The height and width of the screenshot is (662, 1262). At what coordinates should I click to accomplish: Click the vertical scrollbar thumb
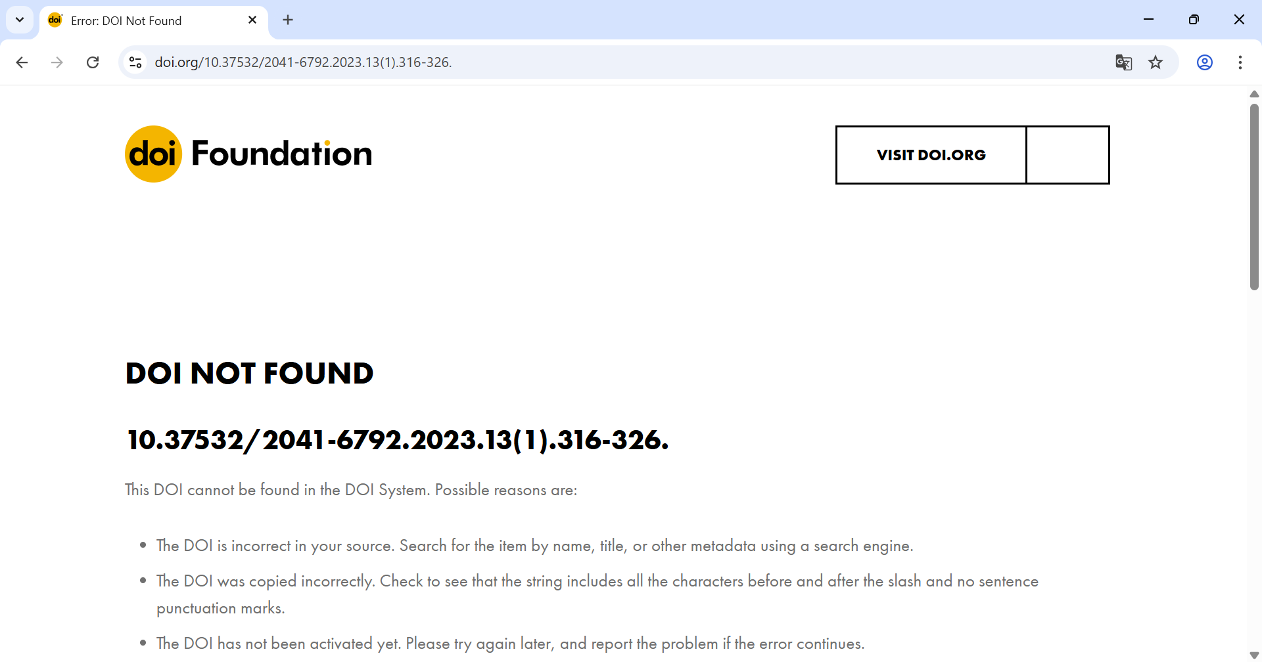[x=1254, y=197]
